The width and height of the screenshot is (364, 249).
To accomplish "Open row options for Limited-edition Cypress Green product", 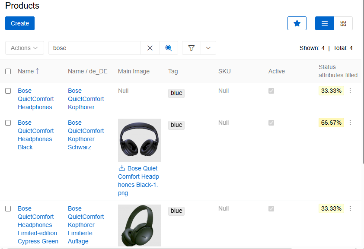I will 350,208.
